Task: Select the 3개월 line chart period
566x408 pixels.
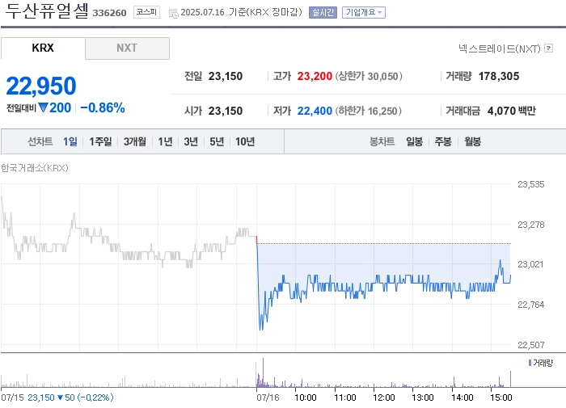Action: (135, 141)
